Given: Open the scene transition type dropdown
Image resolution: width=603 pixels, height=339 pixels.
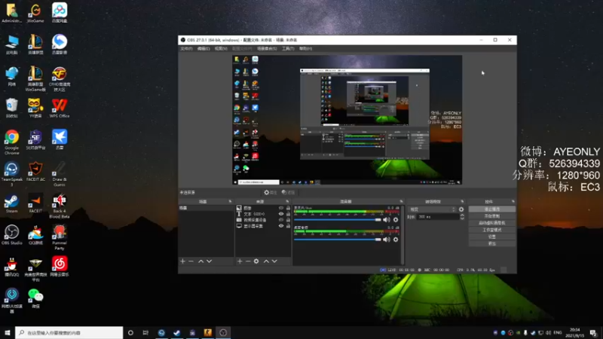Looking at the screenshot, I should click(x=432, y=209).
